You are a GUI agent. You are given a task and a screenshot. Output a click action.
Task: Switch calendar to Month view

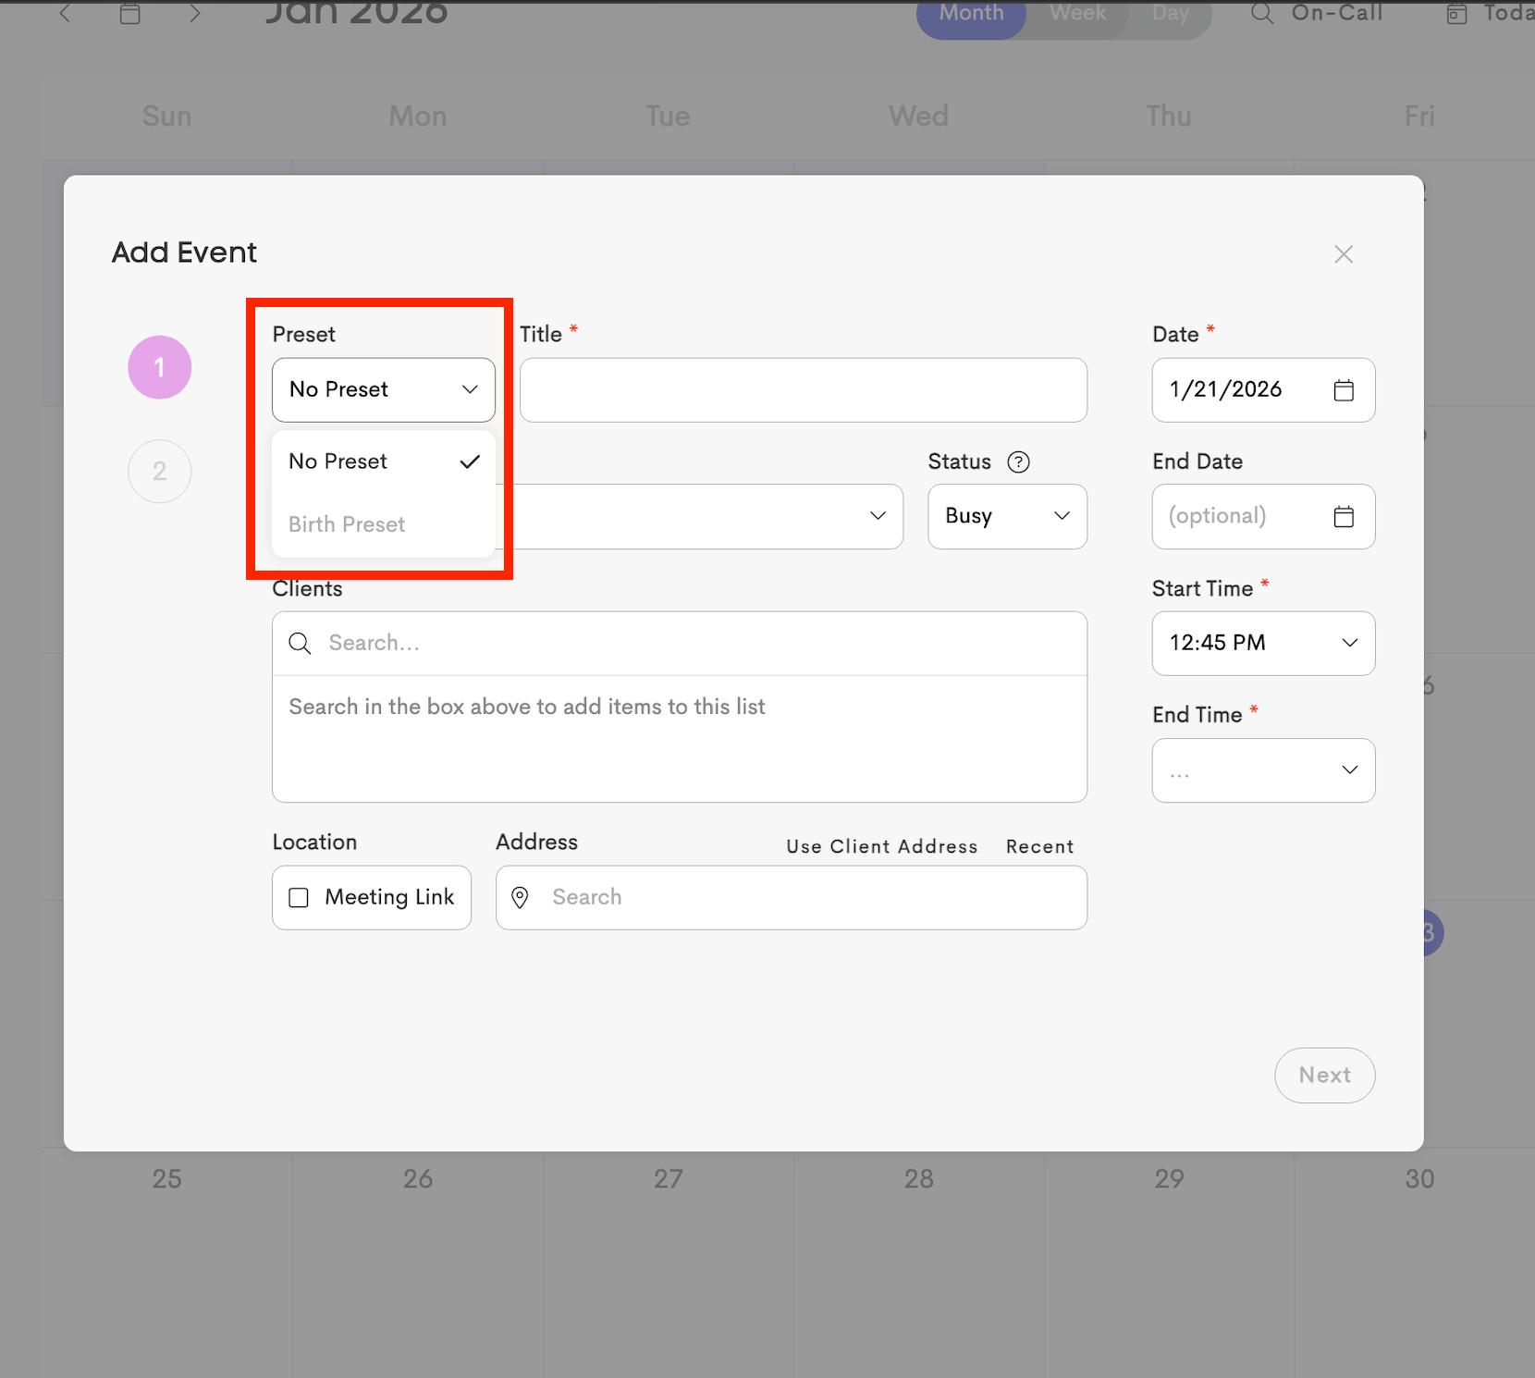point(971,13)
